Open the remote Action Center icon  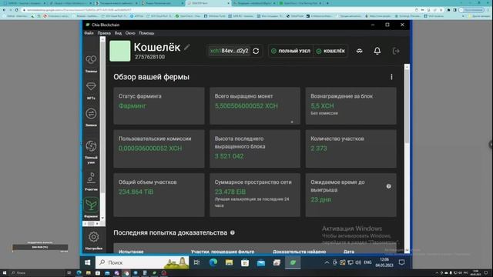click(401, 262)
